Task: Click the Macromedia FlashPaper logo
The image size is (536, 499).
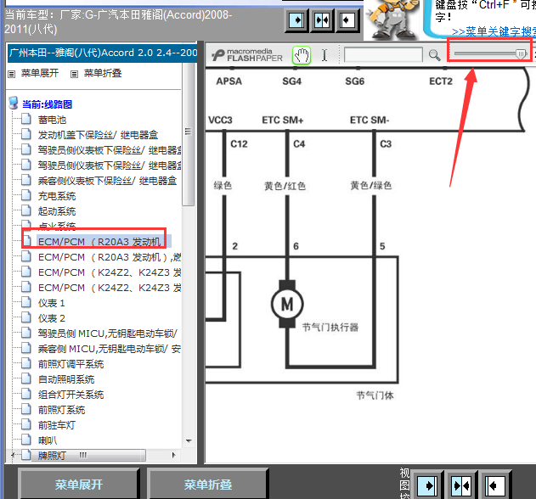Action: coord(247,55)
